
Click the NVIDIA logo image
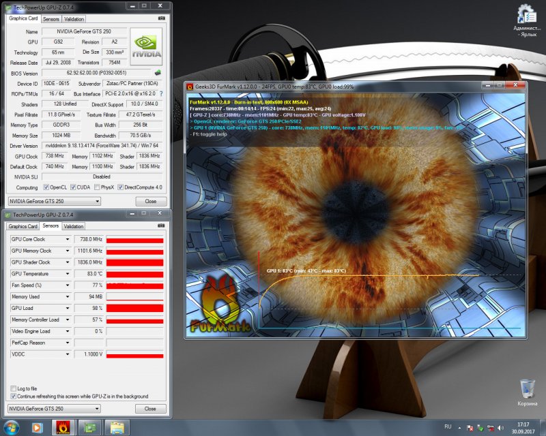pyautogui.click(x=146, y=44)
